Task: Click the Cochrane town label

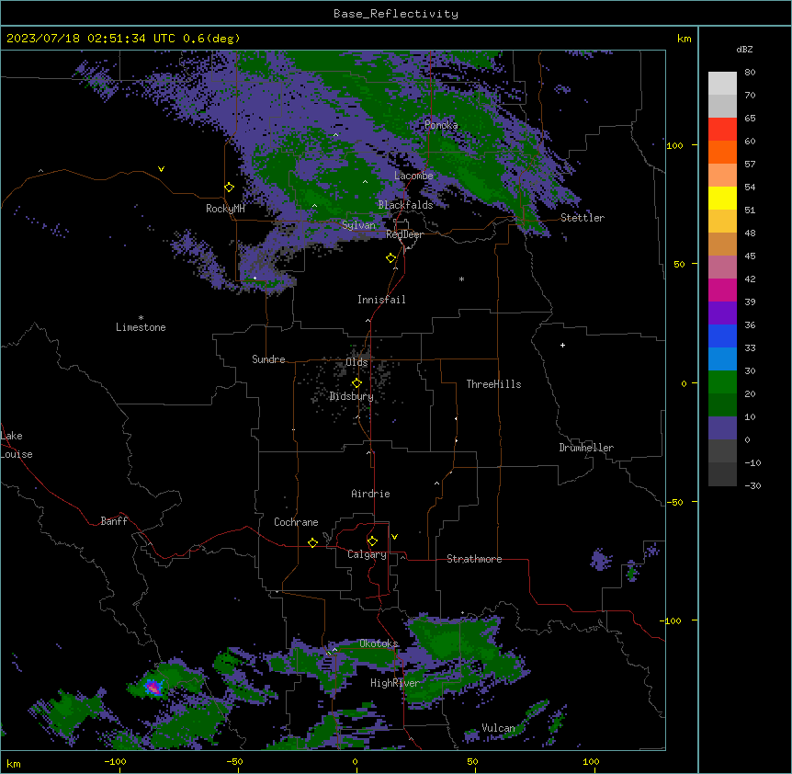Action: [x=296, y=522]
